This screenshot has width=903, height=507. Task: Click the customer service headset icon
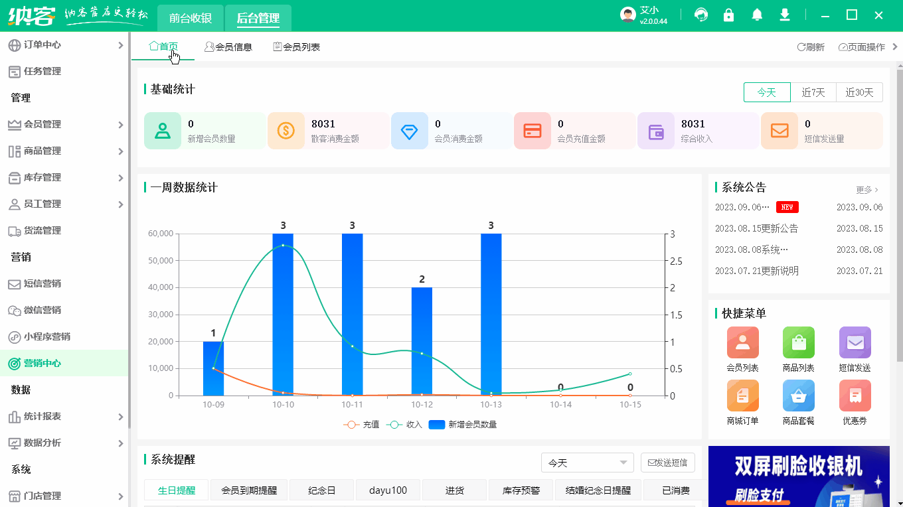click(700, 14)
